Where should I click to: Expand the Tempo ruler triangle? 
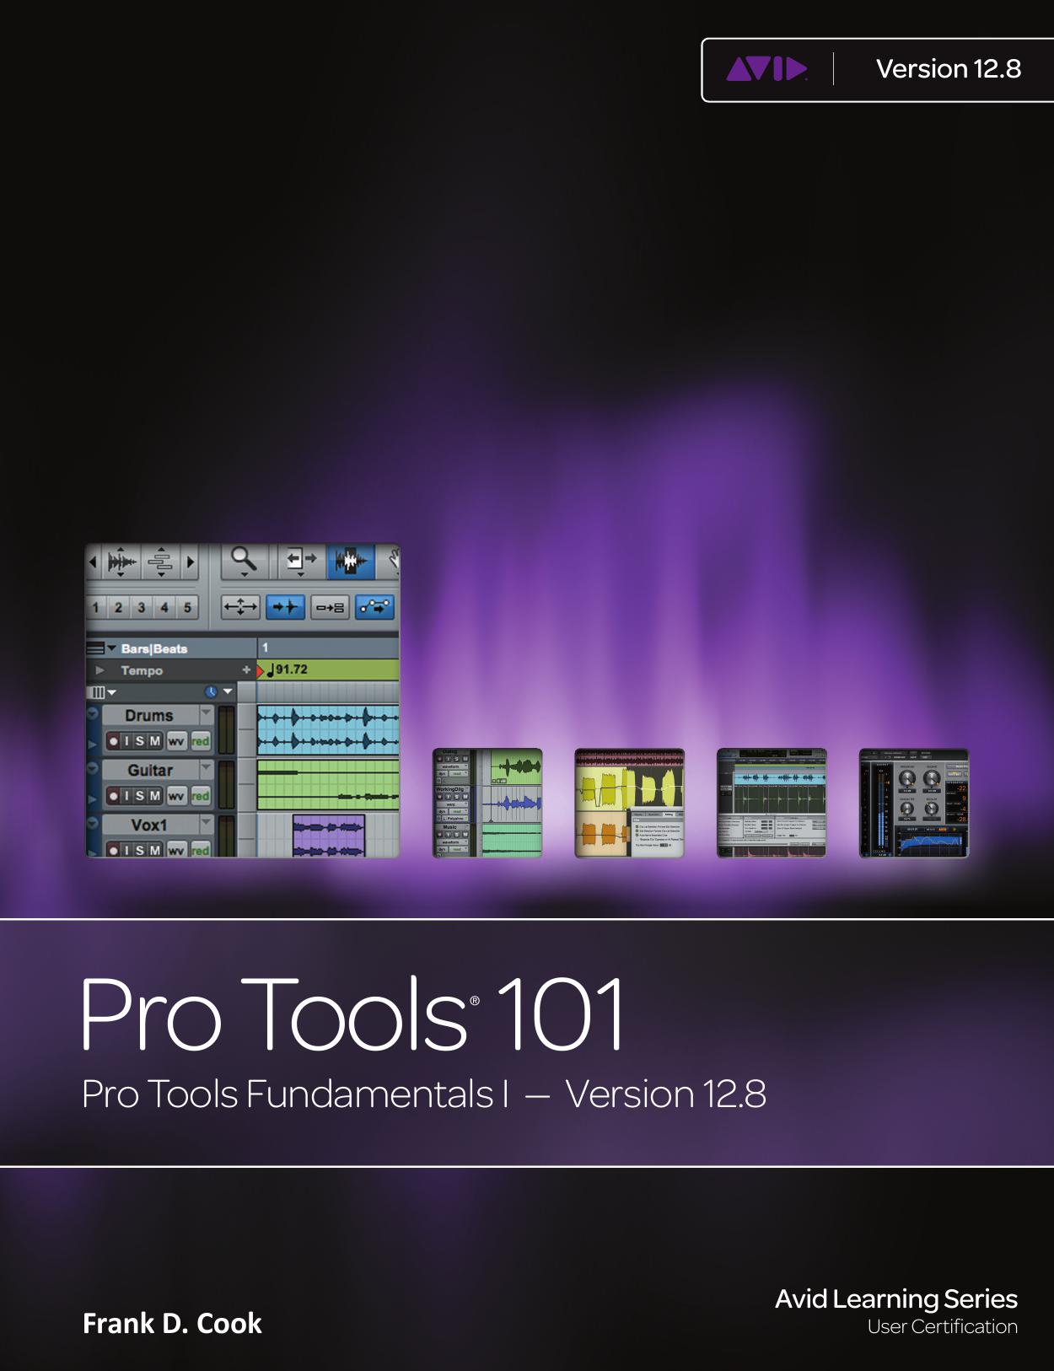click(x=100, y=670)
